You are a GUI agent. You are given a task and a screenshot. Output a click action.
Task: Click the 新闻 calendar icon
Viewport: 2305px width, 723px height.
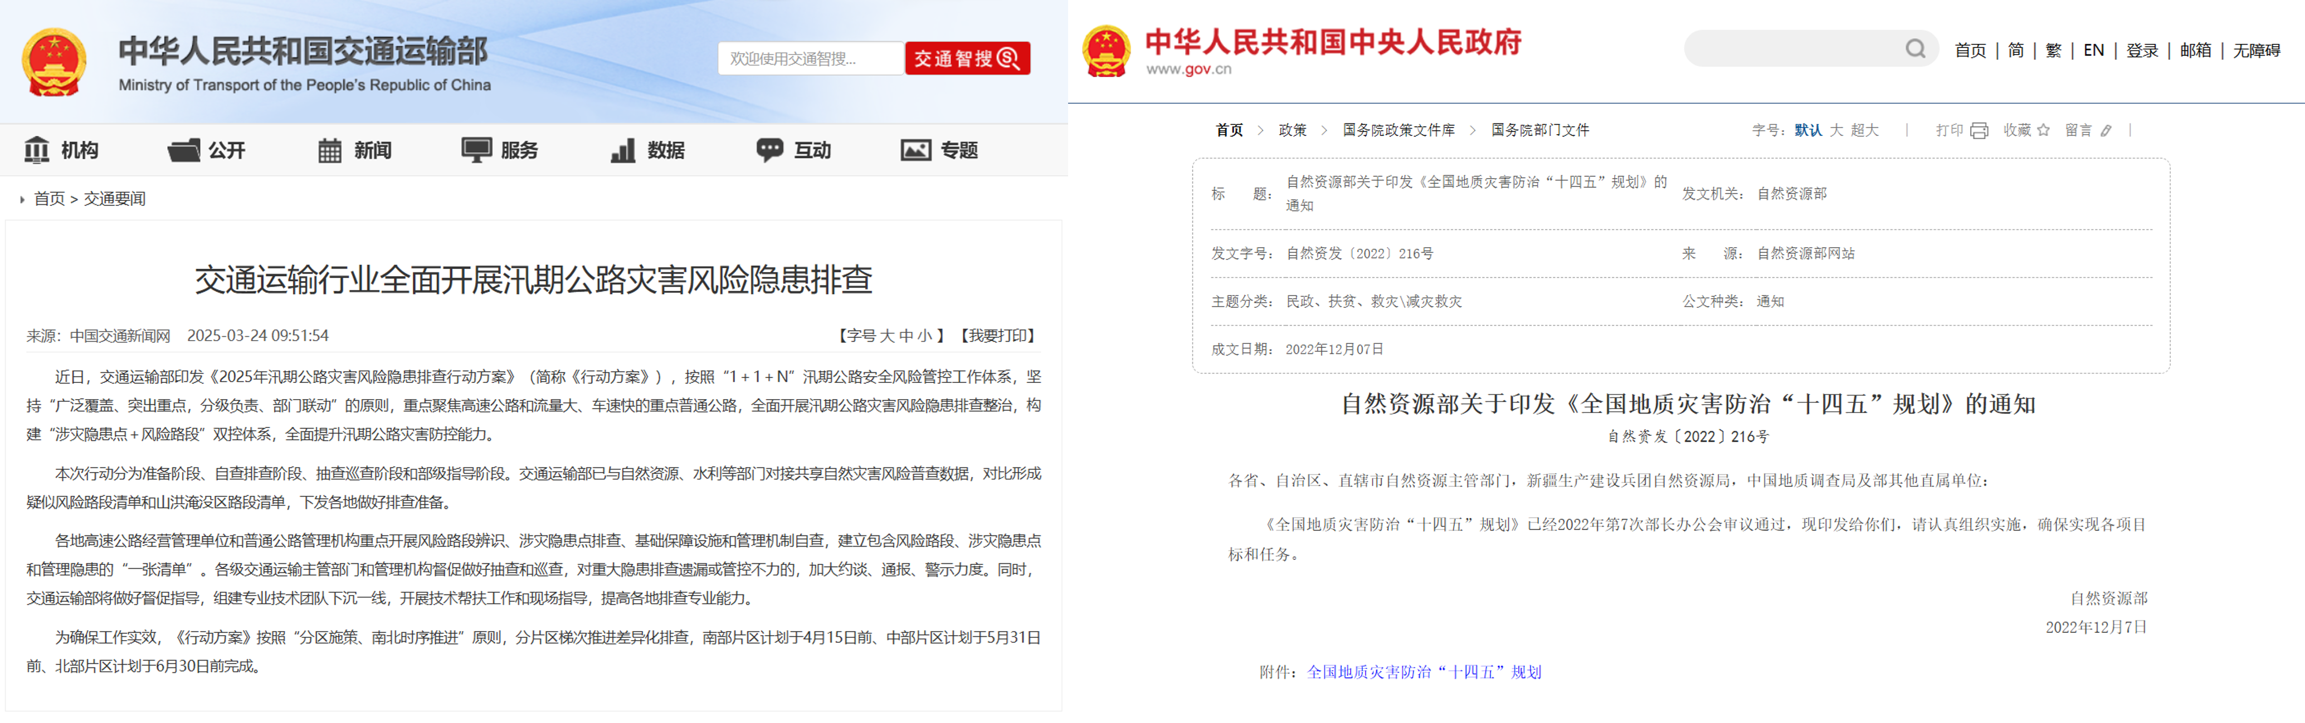330,150
